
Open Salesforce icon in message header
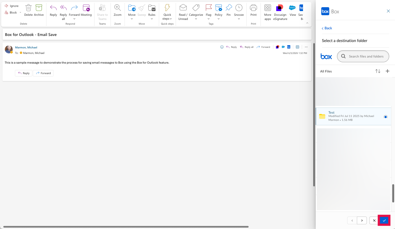(x=283, y=47)
